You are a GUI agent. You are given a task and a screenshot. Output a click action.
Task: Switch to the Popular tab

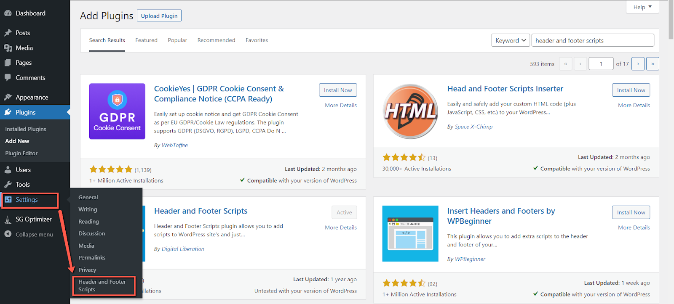177,40
